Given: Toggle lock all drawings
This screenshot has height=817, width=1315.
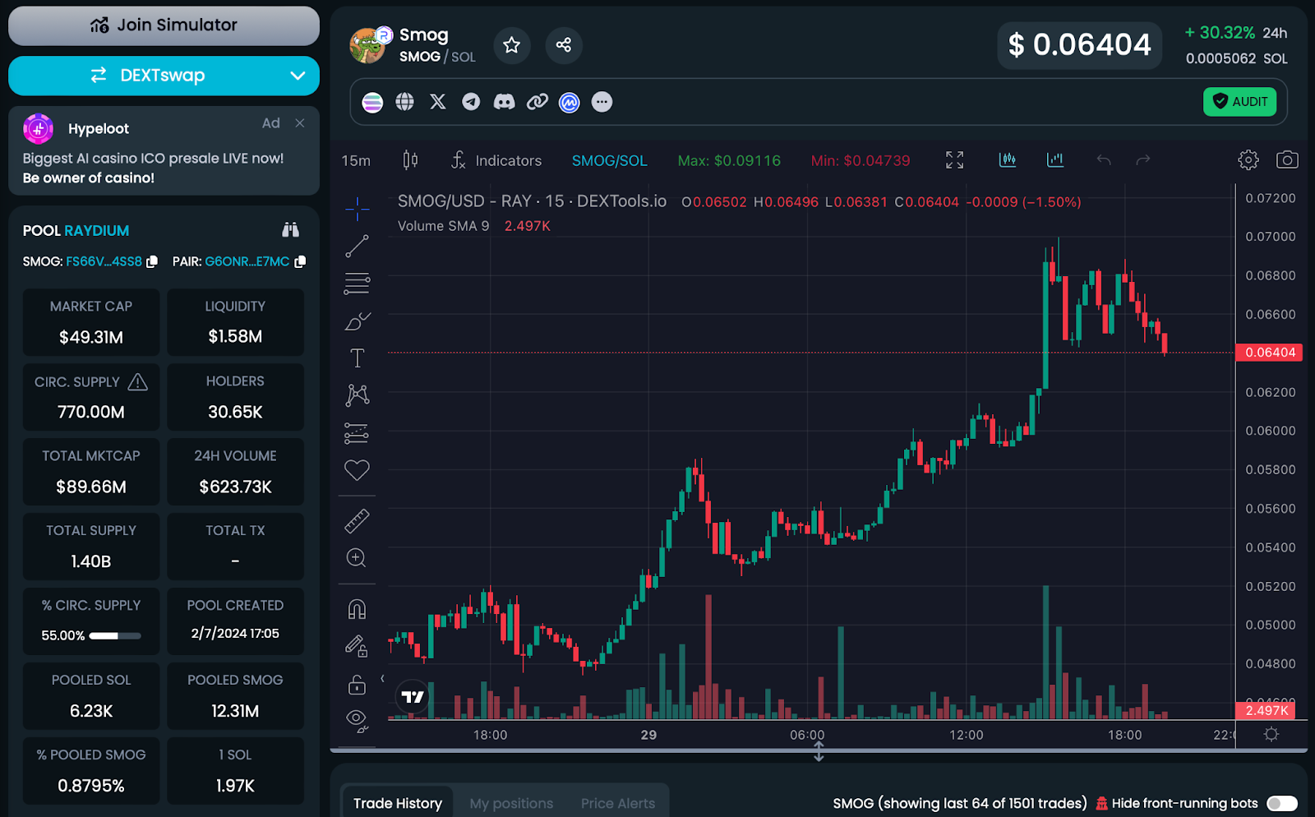Looking at the screenshot, I should tap(357, 684).
